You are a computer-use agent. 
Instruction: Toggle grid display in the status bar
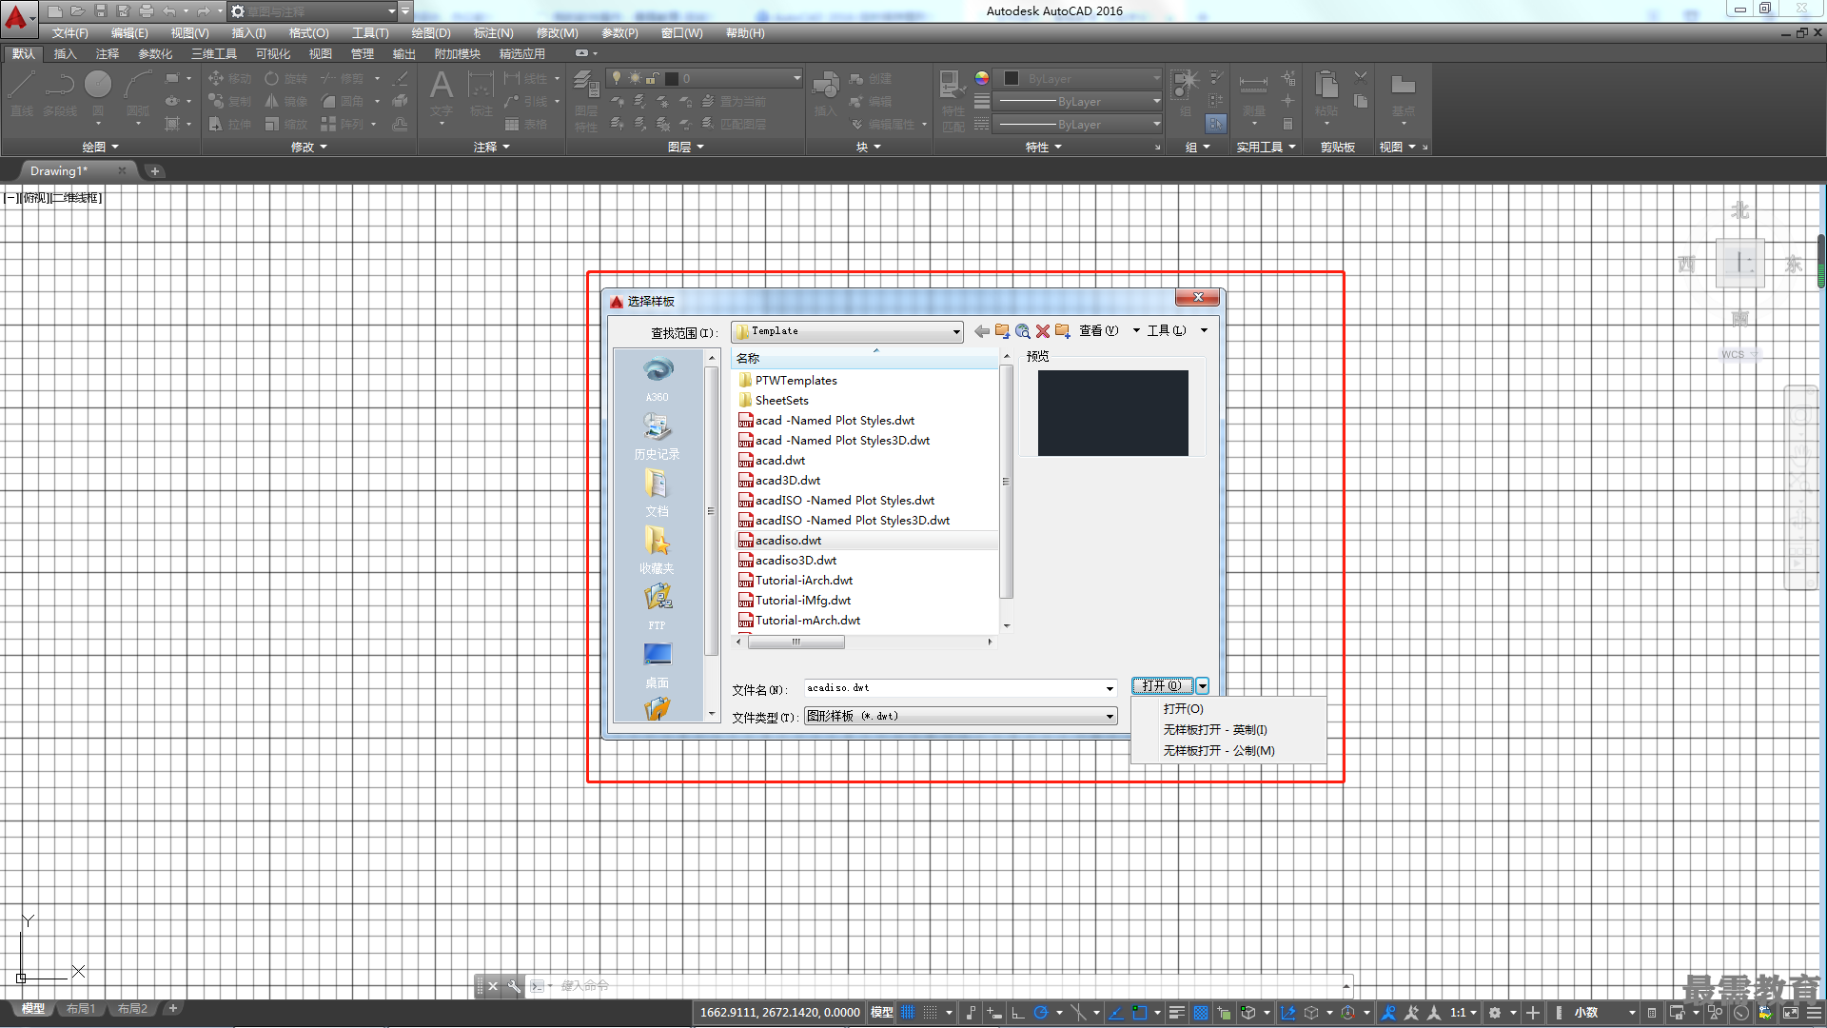click(908, 1013)
